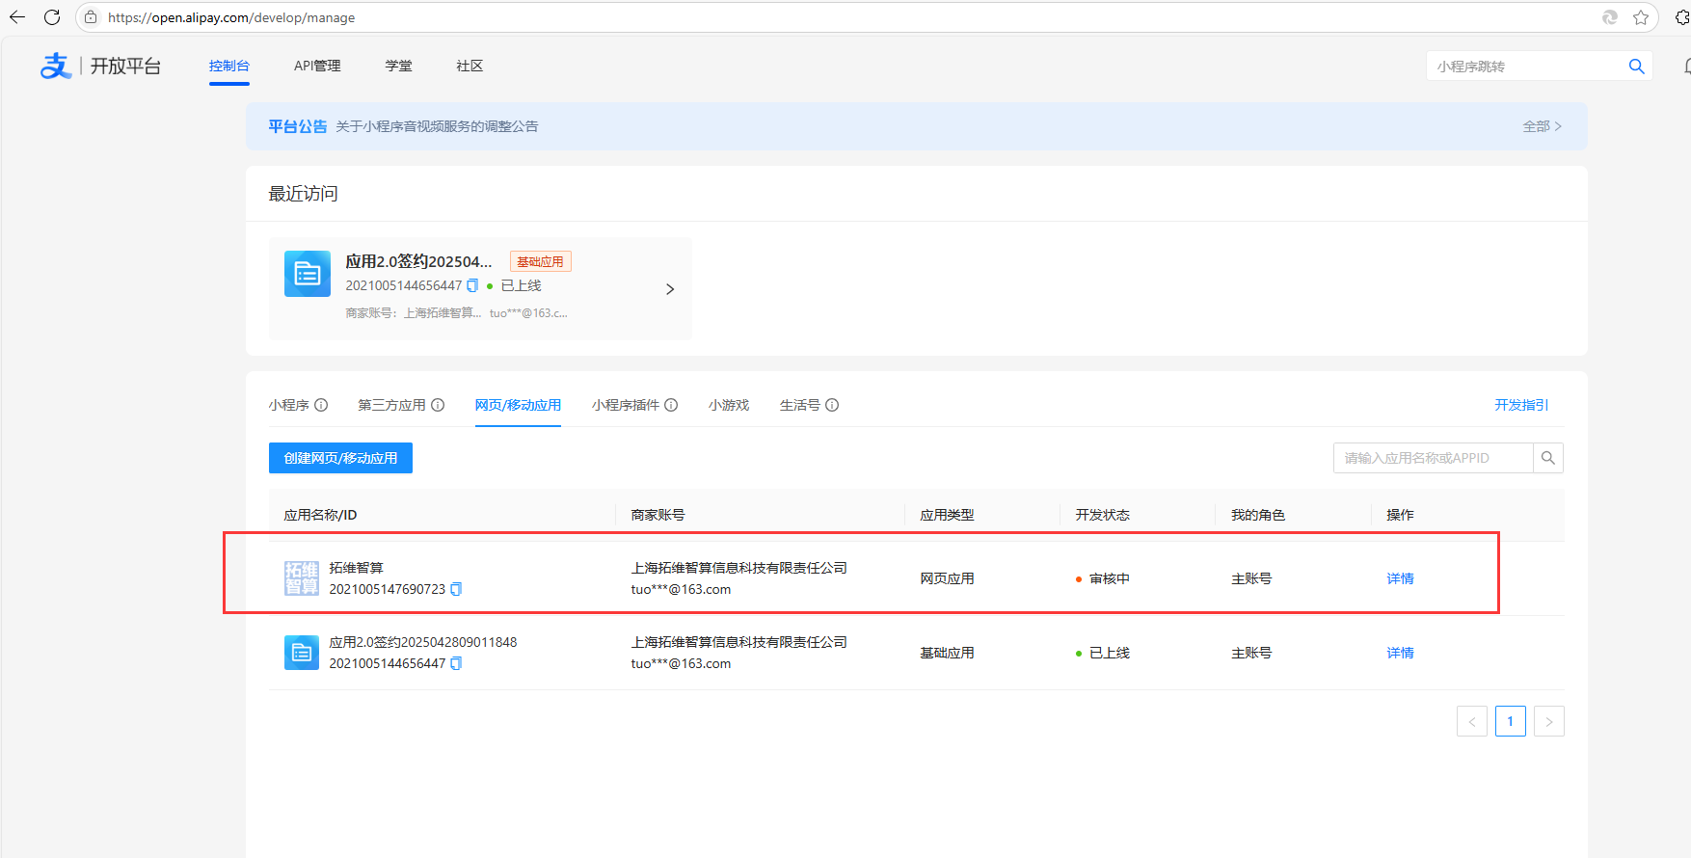The image size is (1691, 858).
Task: Focus 请输入应用名称或APPID search input
Action: [1434, 458]
